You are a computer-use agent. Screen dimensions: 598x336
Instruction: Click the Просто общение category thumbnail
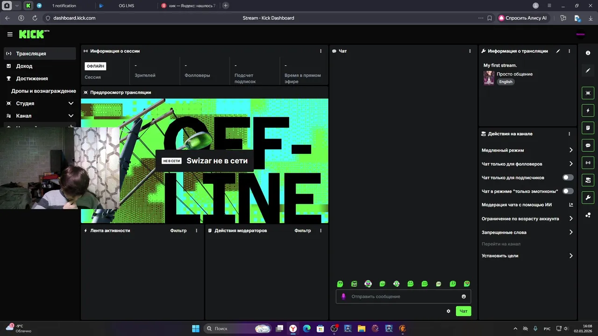tap(489, 78)
